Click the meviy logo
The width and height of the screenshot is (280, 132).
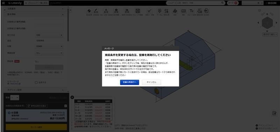15,3
